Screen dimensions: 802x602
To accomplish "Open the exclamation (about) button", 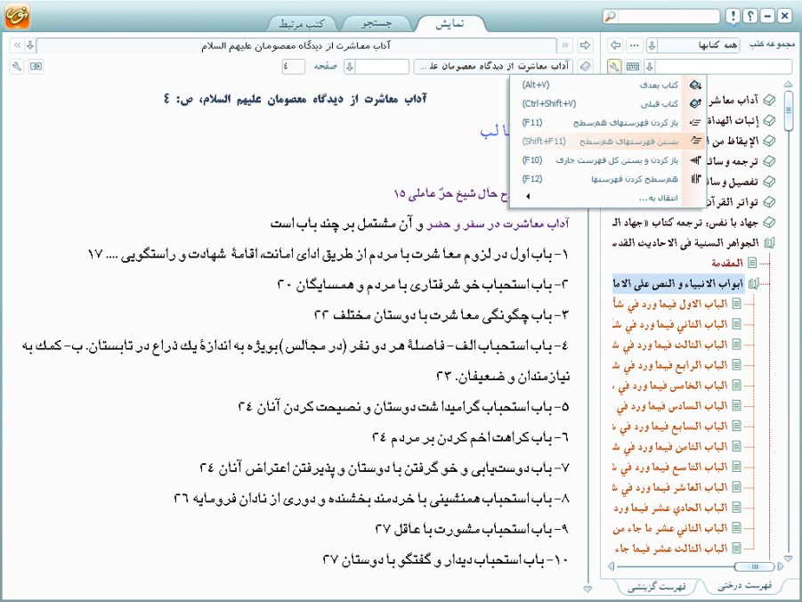I will [733, 16].
